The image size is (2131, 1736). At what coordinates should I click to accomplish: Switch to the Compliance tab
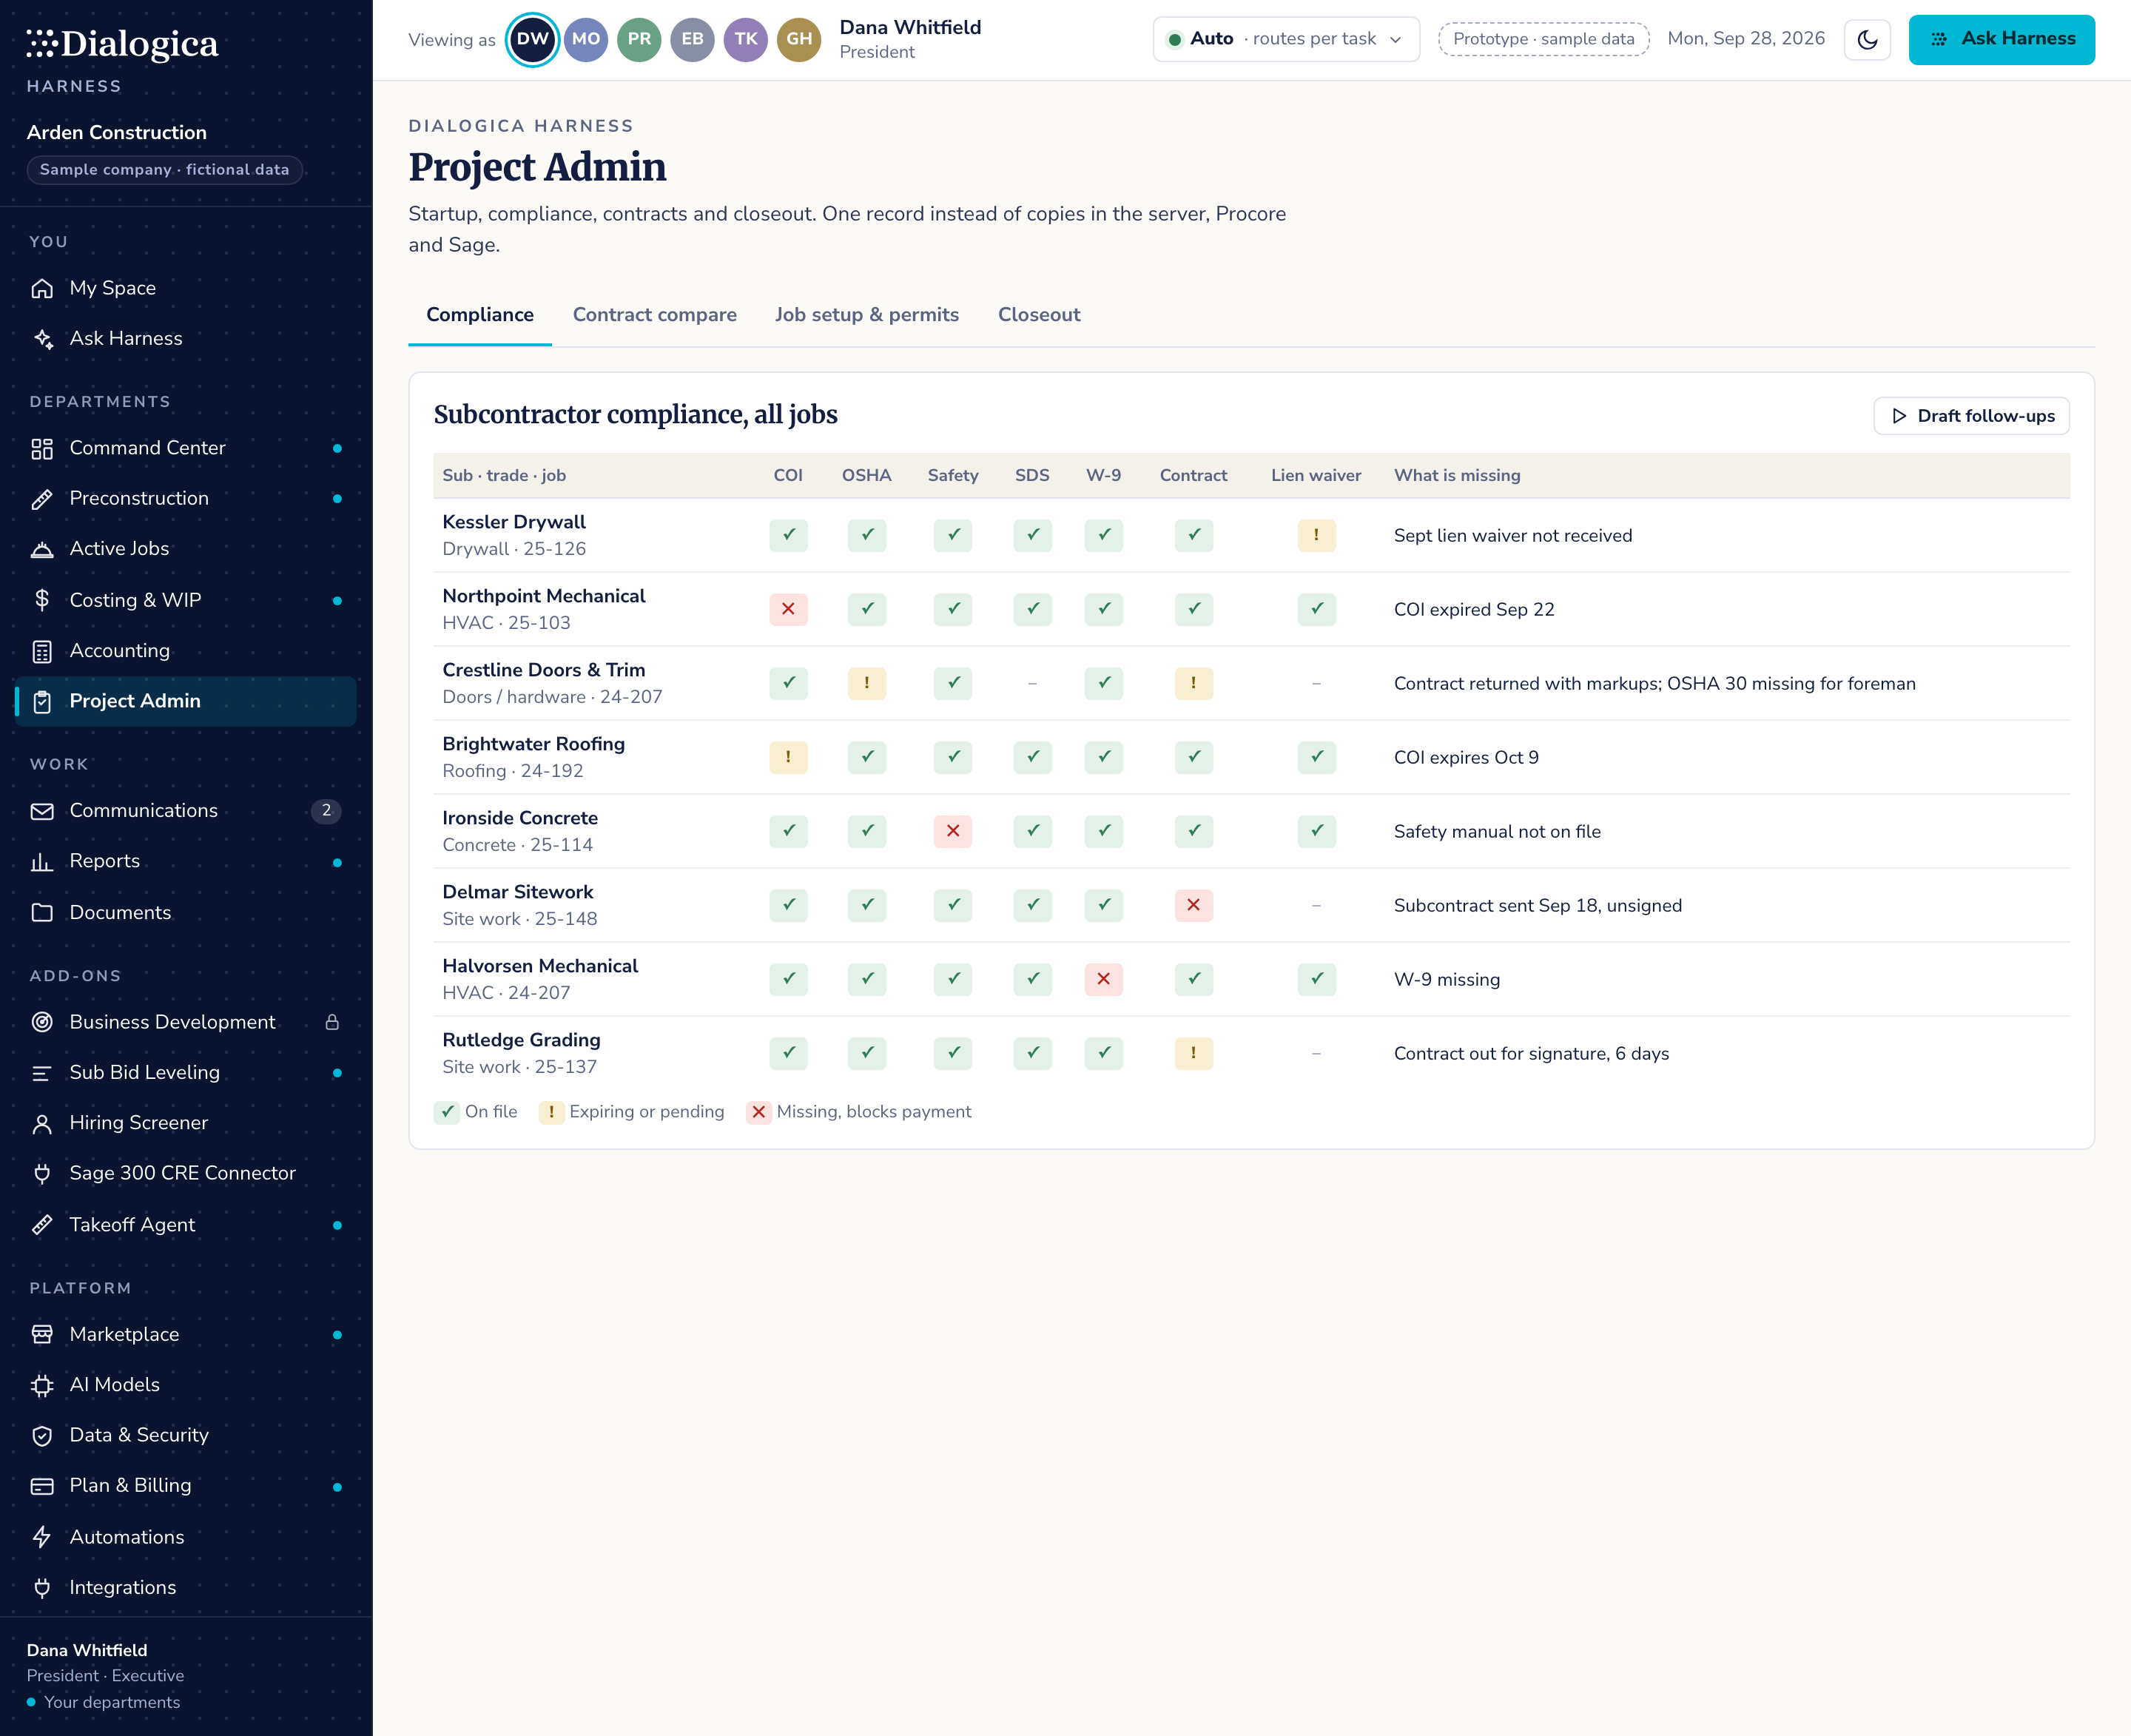(480, 315)
